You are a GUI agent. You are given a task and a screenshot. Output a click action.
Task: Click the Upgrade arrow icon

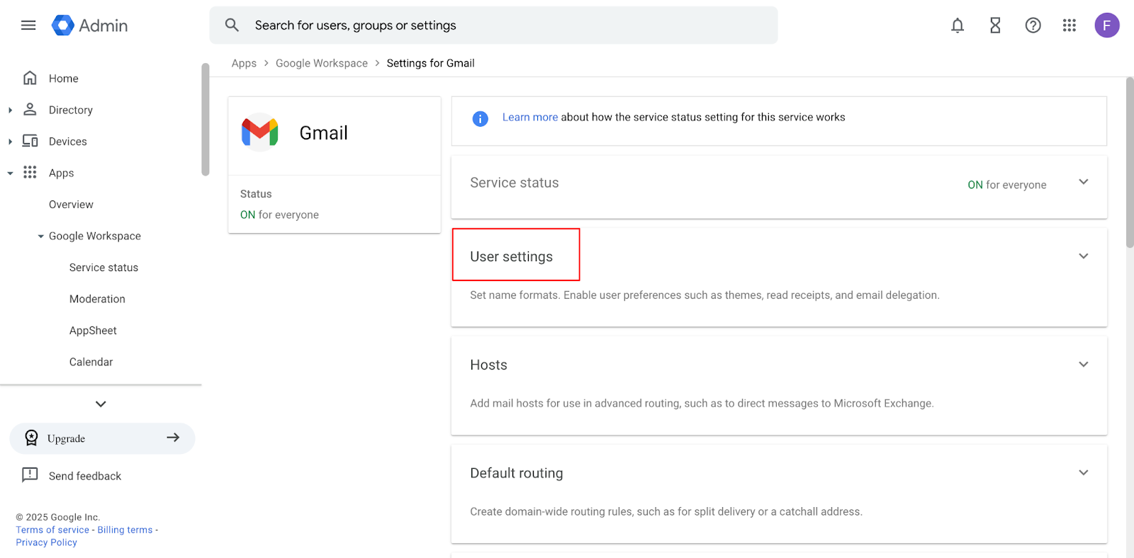173,438
